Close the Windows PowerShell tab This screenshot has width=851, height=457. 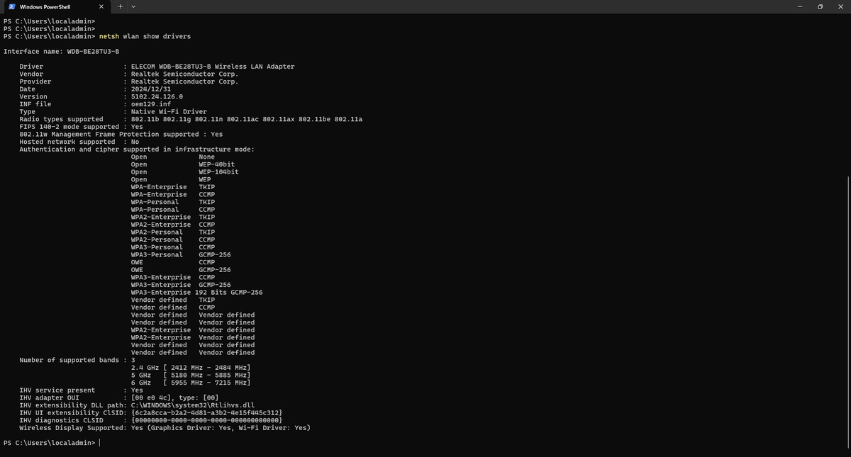pyautogui.click(x=101, y=6)
